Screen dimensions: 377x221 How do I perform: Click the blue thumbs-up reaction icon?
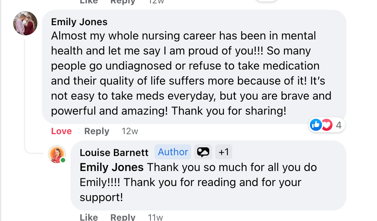[316, 125]
